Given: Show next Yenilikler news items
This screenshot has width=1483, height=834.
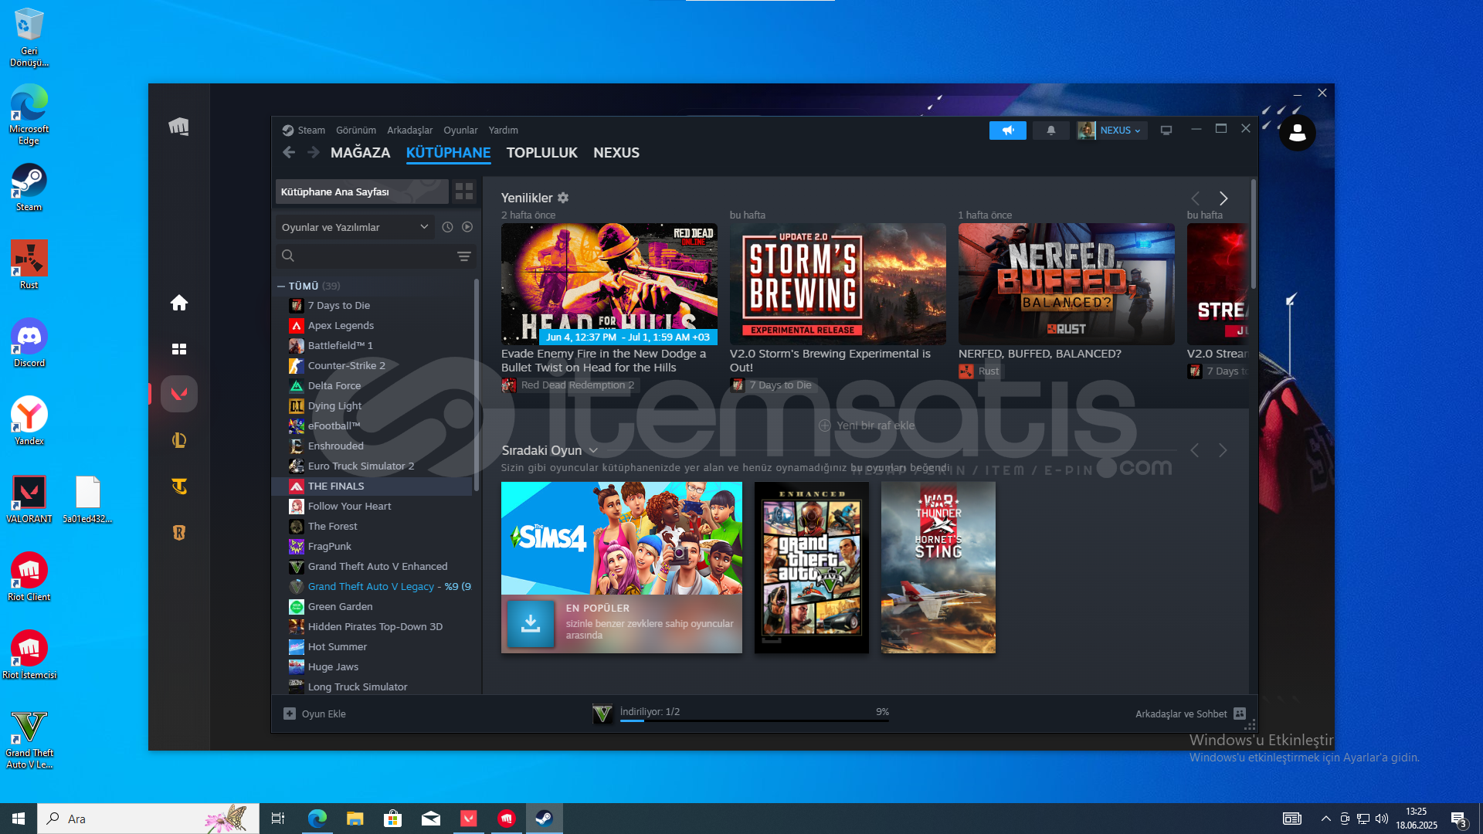Looking at the screenshot, I should click(1223, 198).
